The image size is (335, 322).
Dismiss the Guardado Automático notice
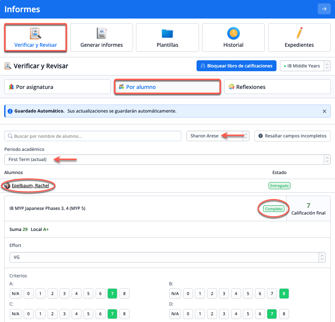coord(324,111)
